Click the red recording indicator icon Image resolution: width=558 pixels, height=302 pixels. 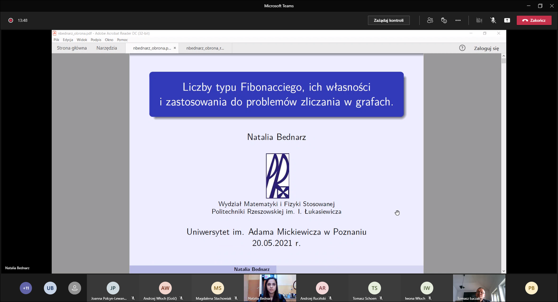click(11, 20)
